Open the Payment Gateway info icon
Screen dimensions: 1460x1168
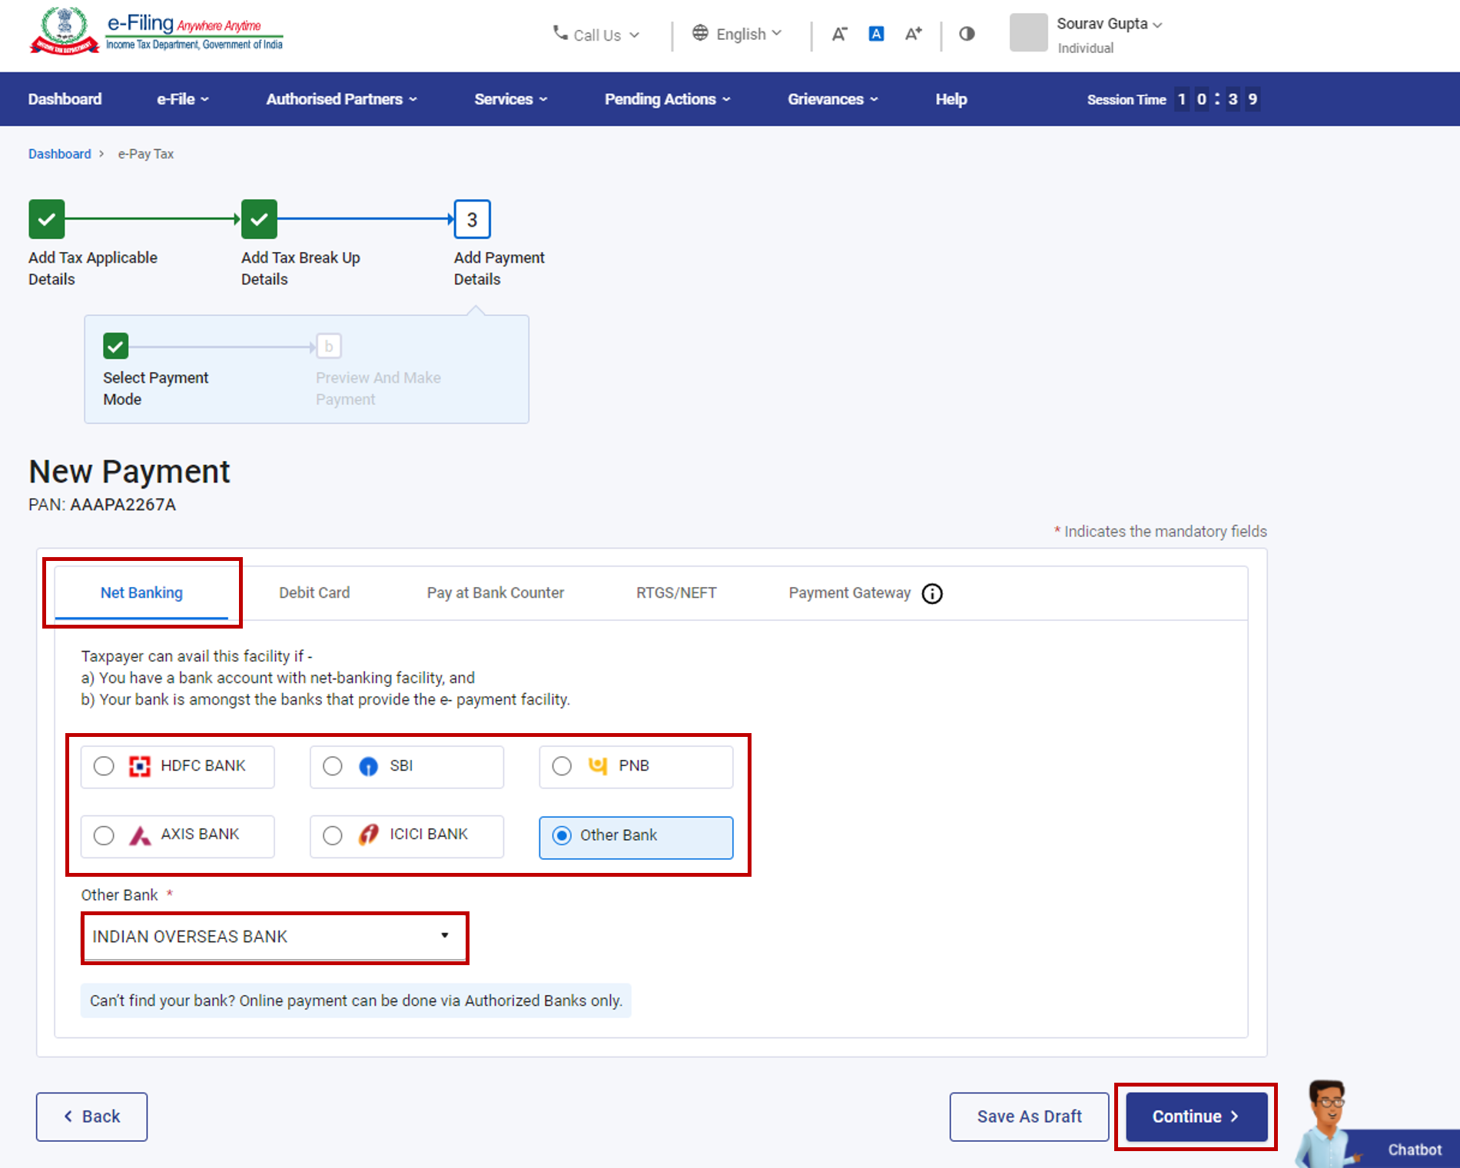click(931, 593)
